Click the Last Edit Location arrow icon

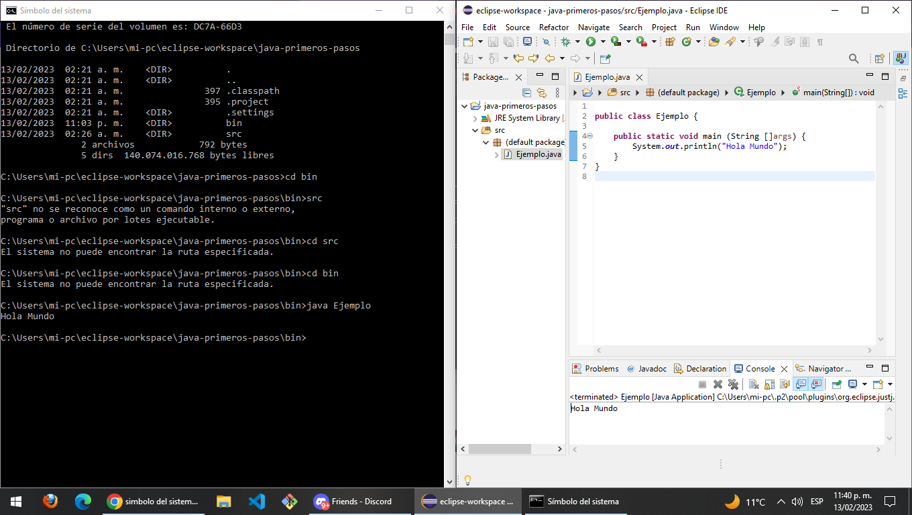point(518,58)
